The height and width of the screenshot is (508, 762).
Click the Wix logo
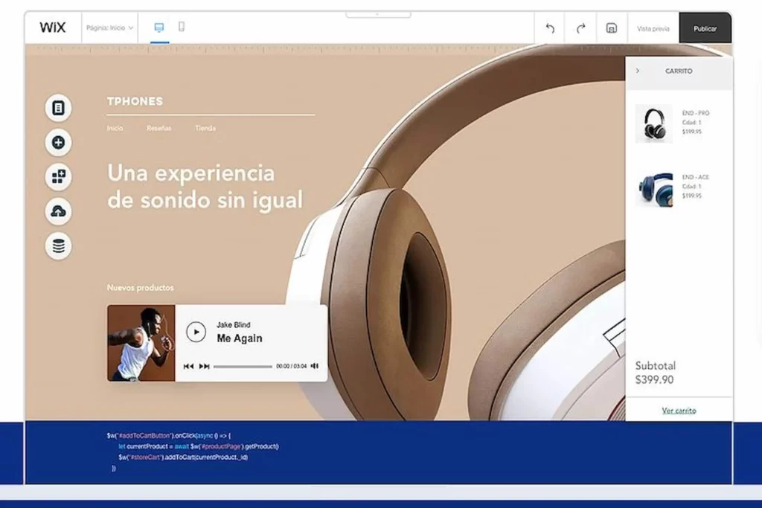(x=53, y=28)
